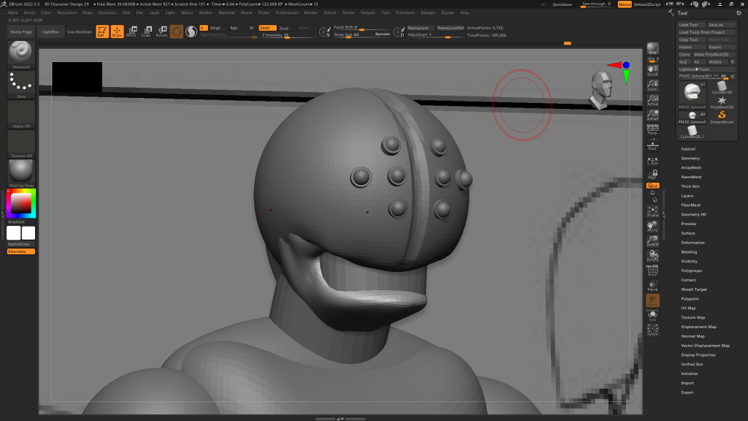Select the Scale transform tool
748x421 pixels.
[x=146, y=31]
